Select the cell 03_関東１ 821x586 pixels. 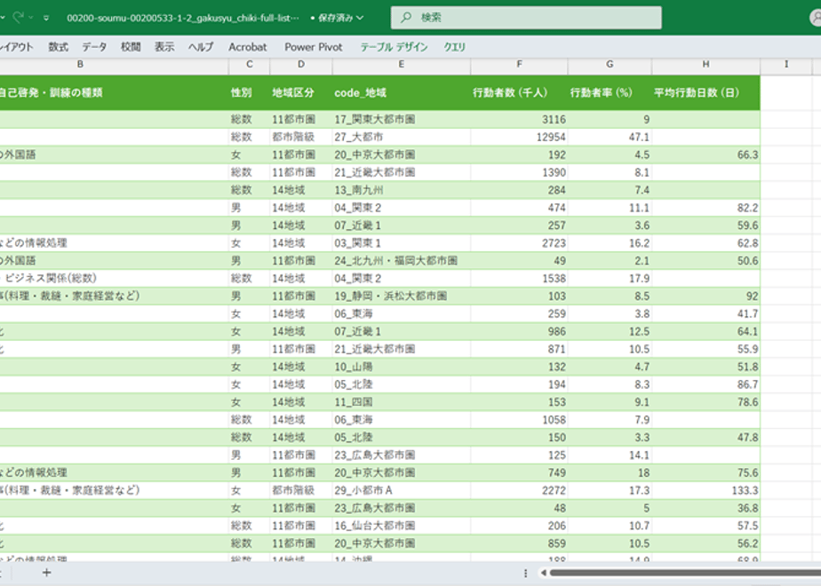tap(401, 243)
